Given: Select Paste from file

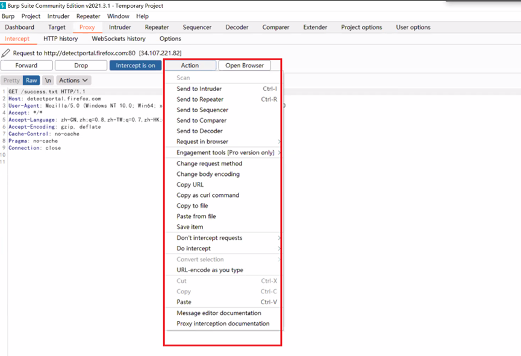Looking at the screenshot, I should pyautogui.click(x=223, y=216).
